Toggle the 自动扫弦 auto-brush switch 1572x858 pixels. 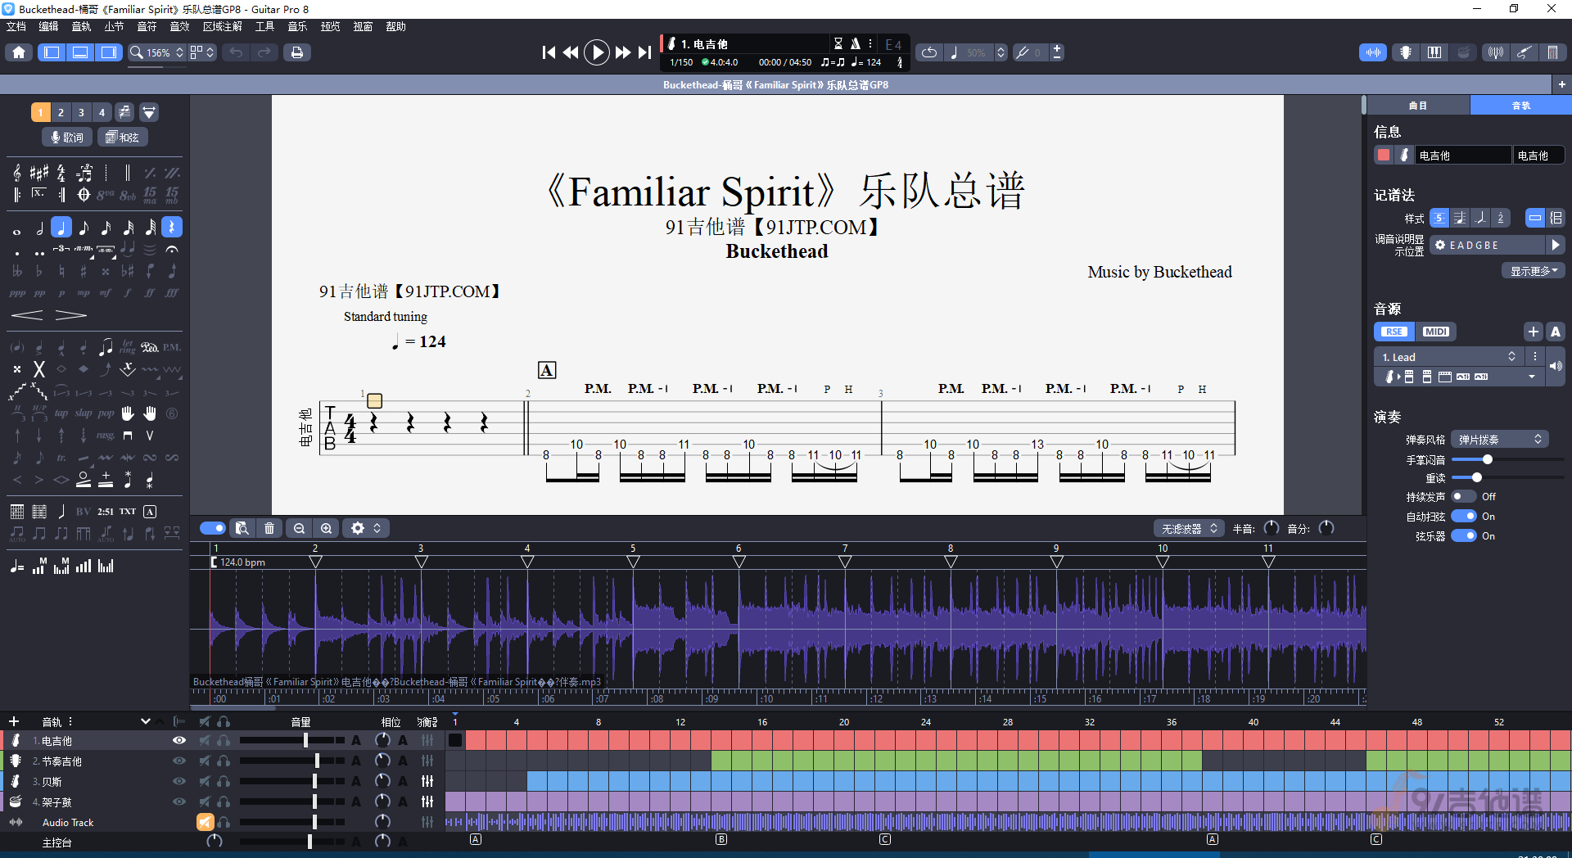pyautogui.click(x=1463, y=516)
